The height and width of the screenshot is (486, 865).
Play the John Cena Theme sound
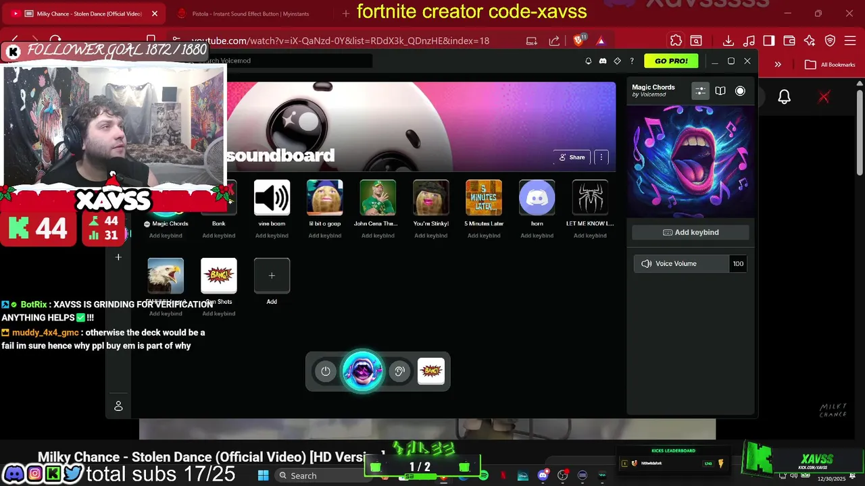click(x=378, y=198)
